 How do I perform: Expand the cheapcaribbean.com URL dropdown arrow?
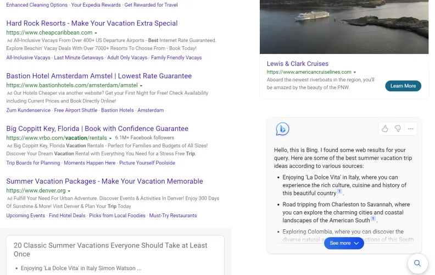(96, 33)
